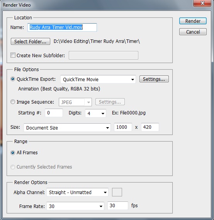Cancel the Render Video dialog
The width and height of the screenshot is (214, 220).
pyautogui.click(x=193, y=32)
